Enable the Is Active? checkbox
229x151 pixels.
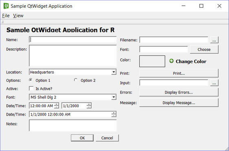click(x=31, y=89)
